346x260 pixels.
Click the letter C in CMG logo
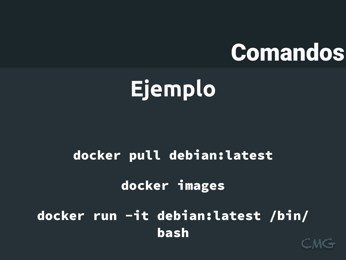[x=306, y=244]
